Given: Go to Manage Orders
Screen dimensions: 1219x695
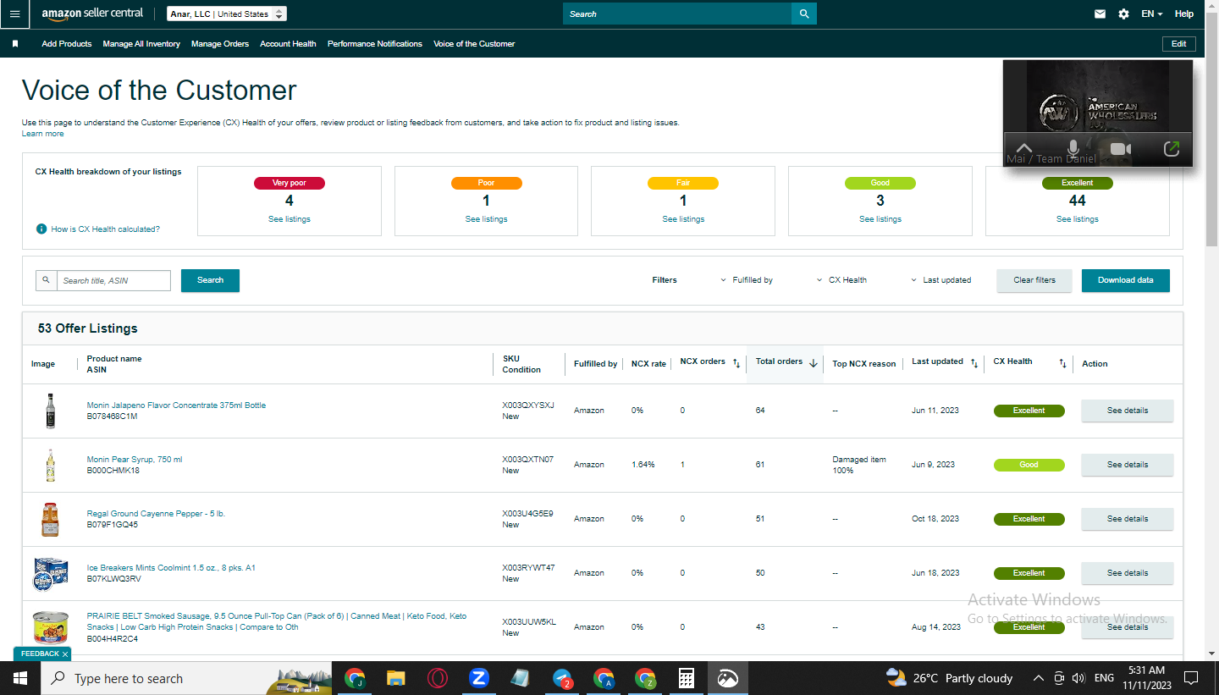Looking at the screenshot, I should (220, 44).
